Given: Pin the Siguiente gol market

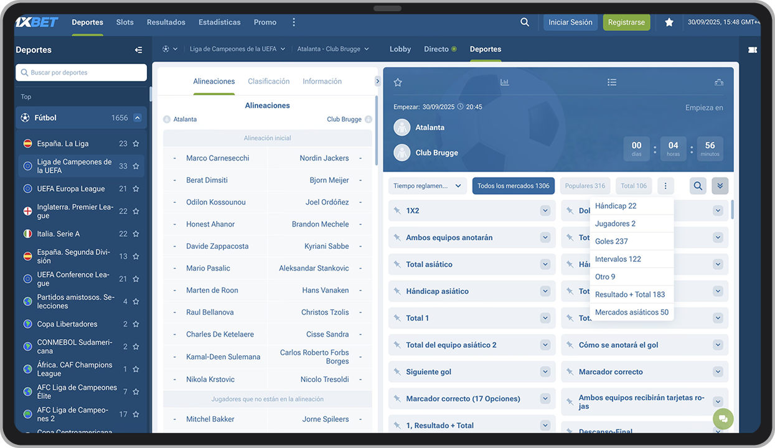Looking at the screenshot, I should (x=397, y=372).
